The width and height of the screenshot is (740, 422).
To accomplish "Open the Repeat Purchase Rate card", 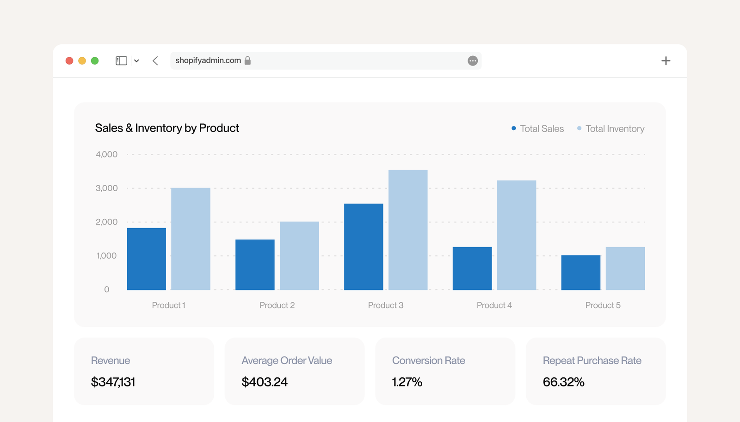I will pos(596,371).
